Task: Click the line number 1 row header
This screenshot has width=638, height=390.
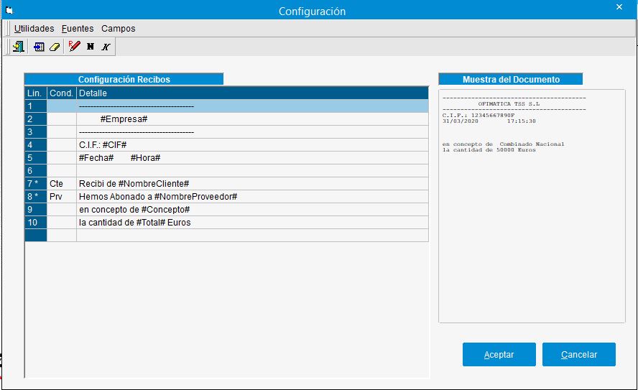Action: pos(36,106)
